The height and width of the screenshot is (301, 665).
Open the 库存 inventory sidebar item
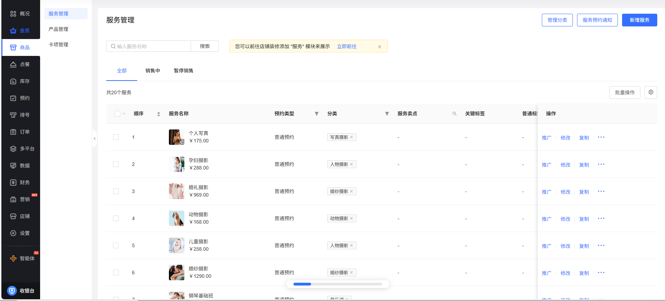point(21,81)
